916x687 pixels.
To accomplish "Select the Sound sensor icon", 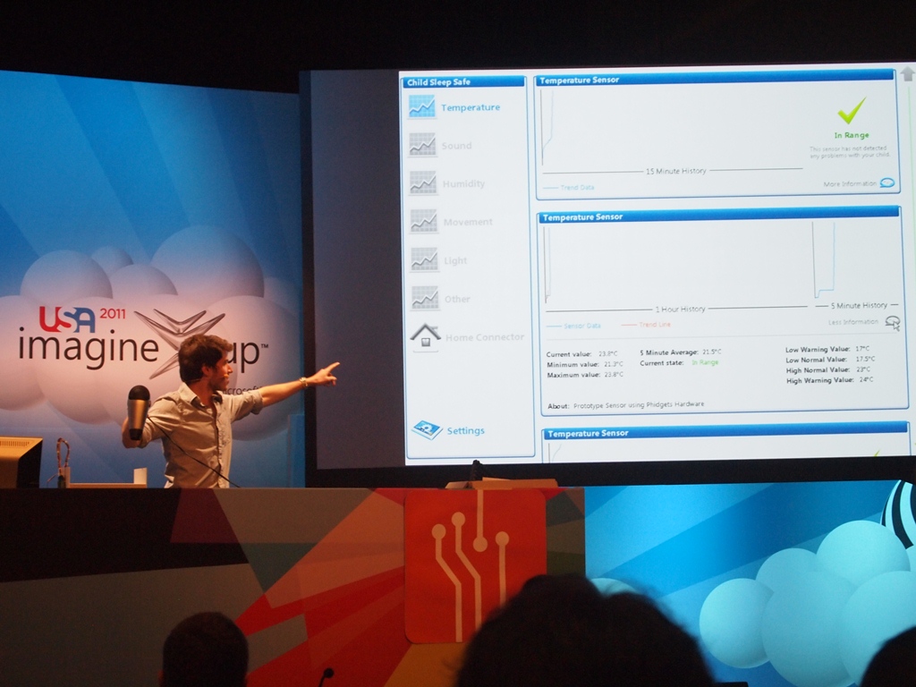I will click(422, 145).
